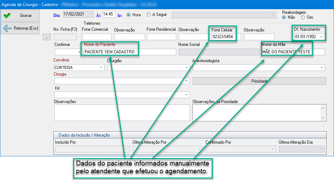This screenshot has width=334, height=180.
Task: Expand the Convênio dropdown showing CORTESIA
Action: 101,67
